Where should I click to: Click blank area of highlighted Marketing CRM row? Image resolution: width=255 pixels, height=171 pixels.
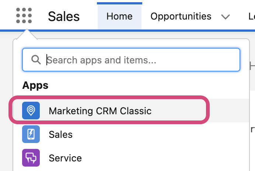tap(179, 111)
